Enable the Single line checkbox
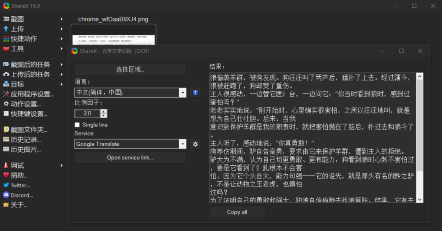This screenshot has height=231, width=442. point(77,125)
